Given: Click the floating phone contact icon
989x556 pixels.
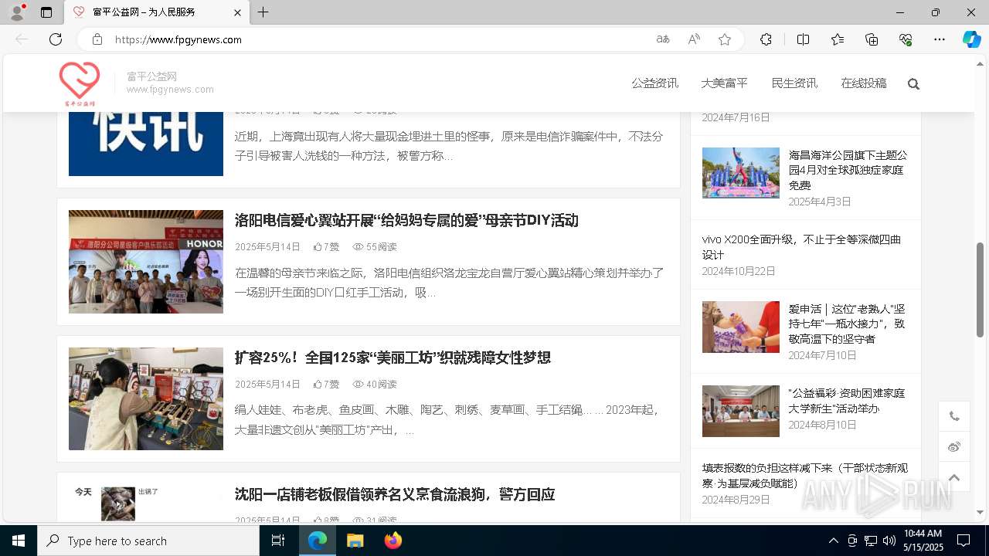Looking at the screenshot, I should tap(954, 416).
